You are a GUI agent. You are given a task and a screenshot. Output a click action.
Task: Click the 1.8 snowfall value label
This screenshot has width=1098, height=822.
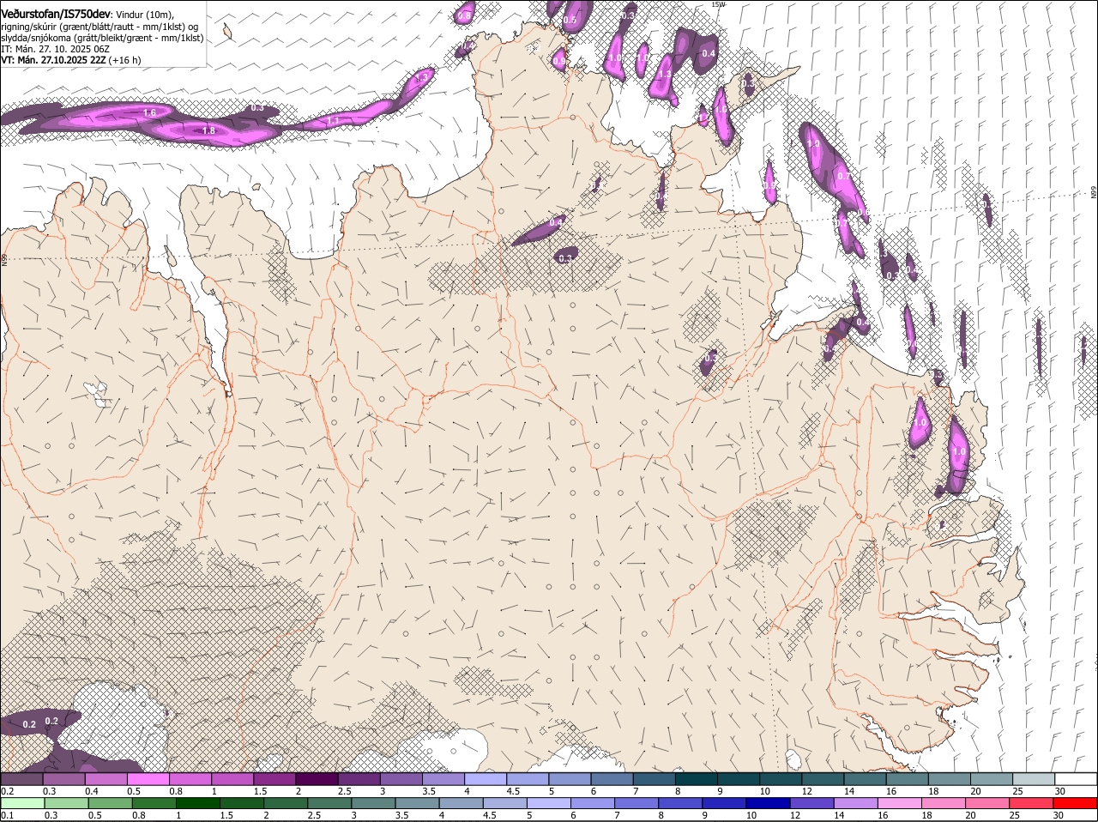click(208, 131)
